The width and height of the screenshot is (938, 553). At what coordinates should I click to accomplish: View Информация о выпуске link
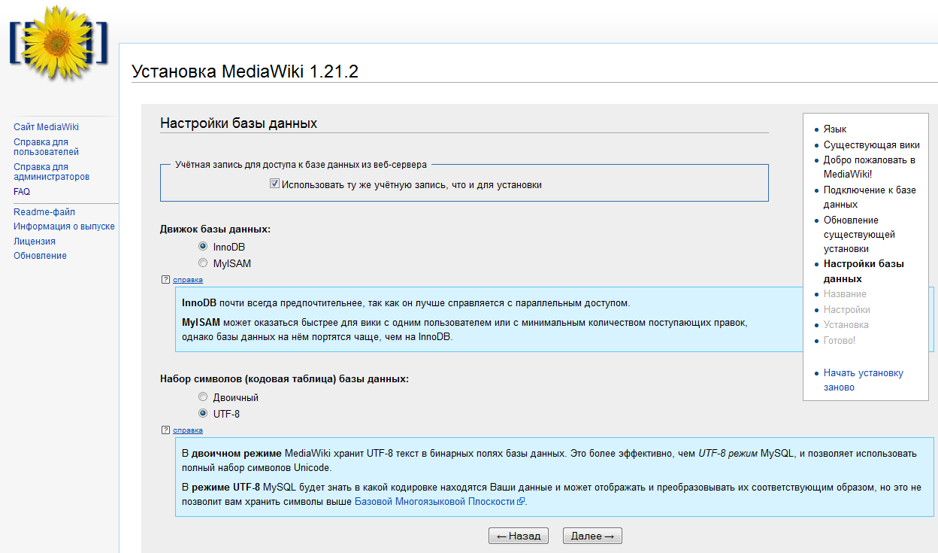(64, 226)
